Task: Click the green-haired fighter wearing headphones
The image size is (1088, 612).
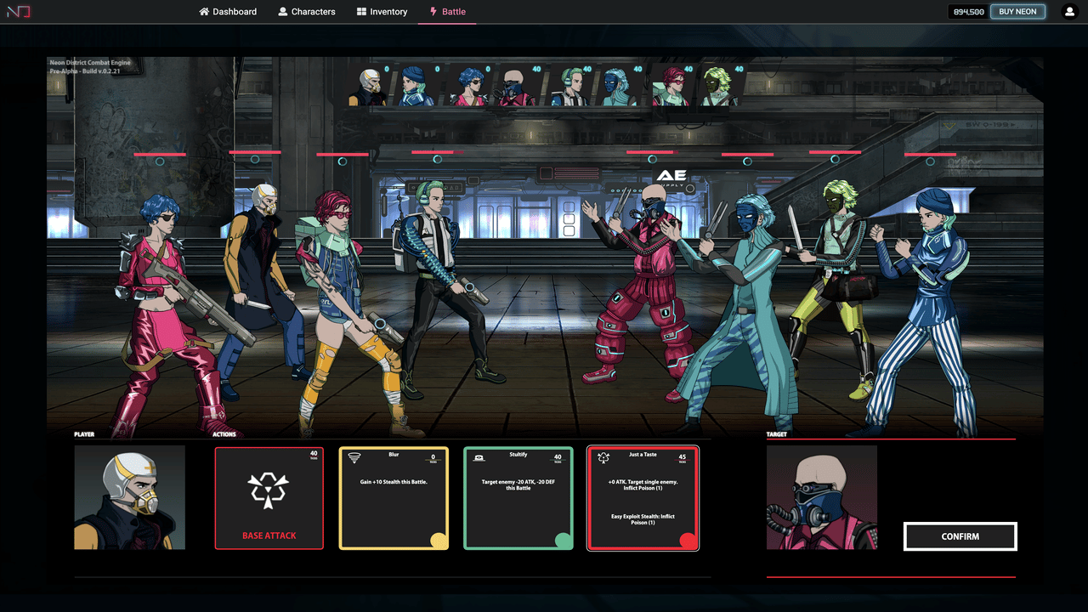Action: 442,289
